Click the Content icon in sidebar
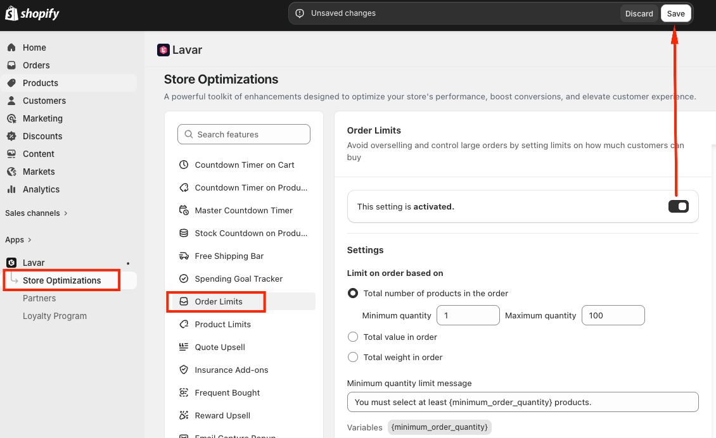 coord(11,154)
